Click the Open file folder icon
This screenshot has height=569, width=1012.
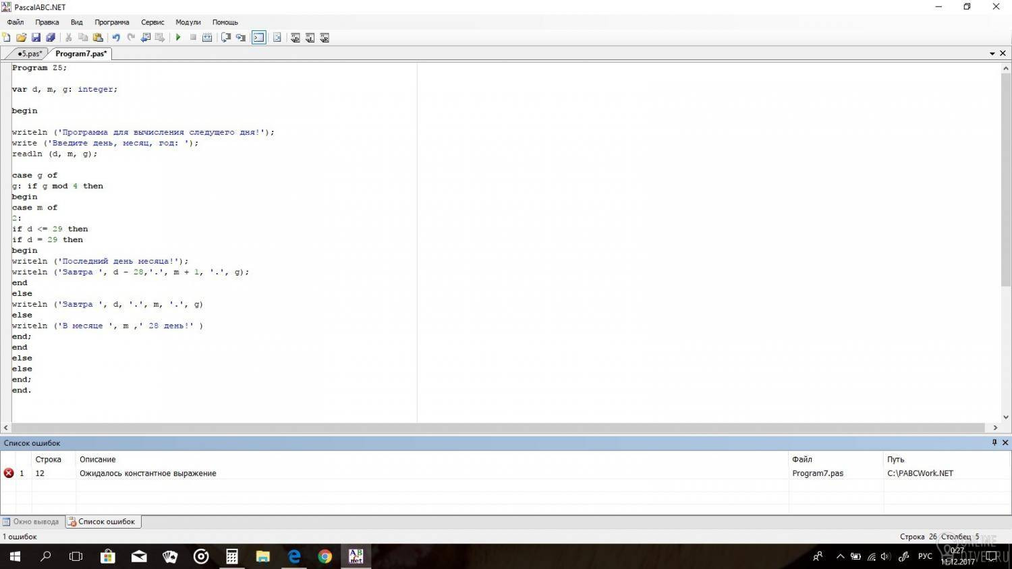(22, 38)
